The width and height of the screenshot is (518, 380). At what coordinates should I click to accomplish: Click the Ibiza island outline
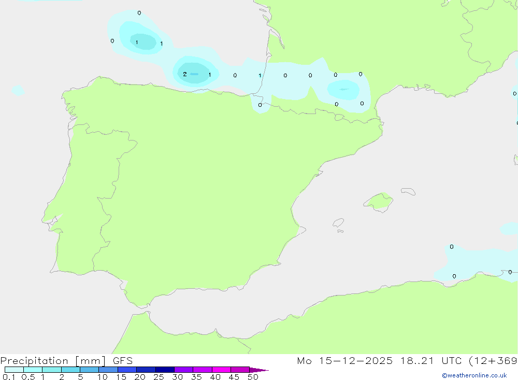pyautogui.click(x=338, y=222)
